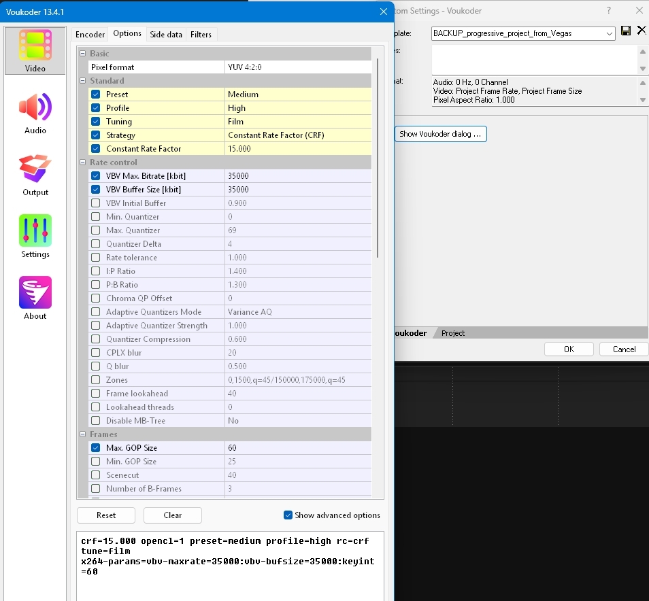Open the Settings section in Voukoder sidebar
Screen dimensions: 649x601
click(35, 237)
